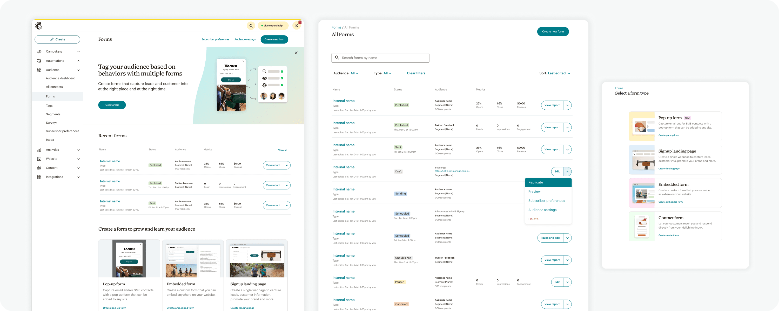The image size is (779, 311).
Task: Close the promotional banner with X
Action: pyautogui.click(x=296, y=53)
